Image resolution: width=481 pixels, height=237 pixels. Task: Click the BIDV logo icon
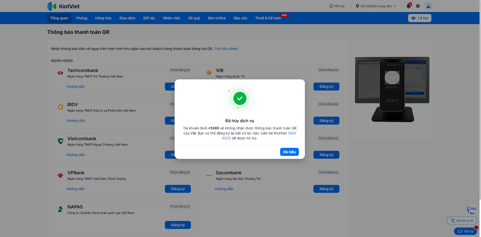click(60, 107)
